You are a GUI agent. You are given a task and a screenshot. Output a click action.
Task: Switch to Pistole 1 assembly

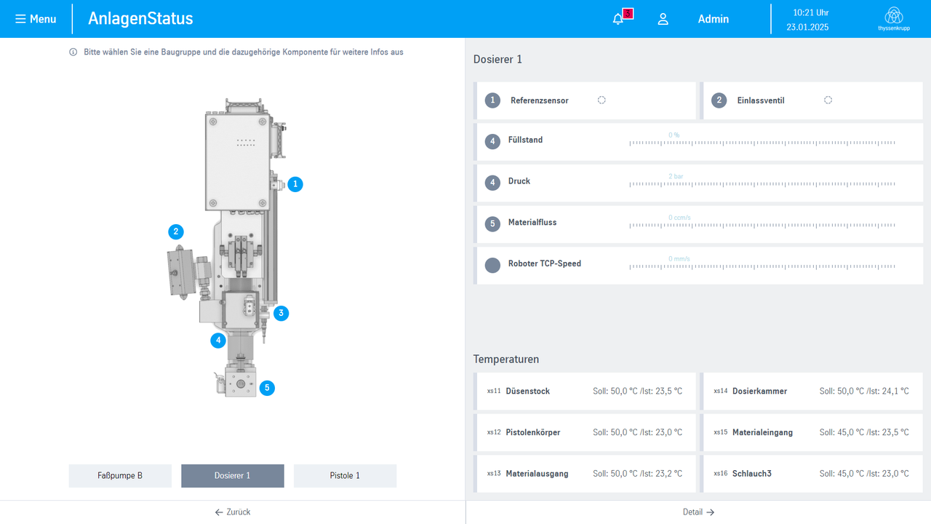coord(345,476)
